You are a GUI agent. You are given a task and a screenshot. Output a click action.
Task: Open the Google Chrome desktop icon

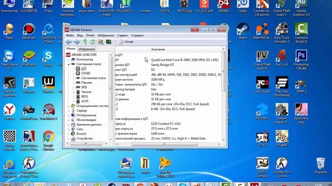tap(48, 141)
